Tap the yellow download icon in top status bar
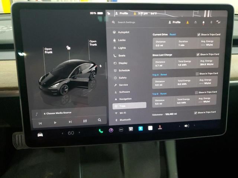Viewport: 238px width, 178px height. [135, 13]
